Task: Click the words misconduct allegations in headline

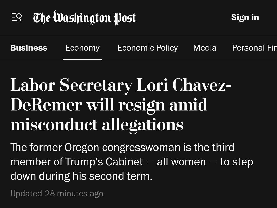Action: pyautogui.click(x=97, y=124)
